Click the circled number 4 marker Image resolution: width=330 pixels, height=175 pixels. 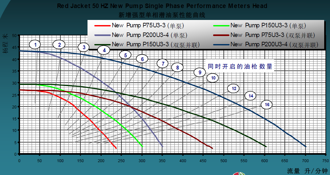[104, 50]
